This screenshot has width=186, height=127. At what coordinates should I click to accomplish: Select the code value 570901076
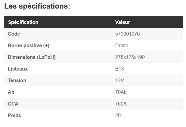pos(127,34)
